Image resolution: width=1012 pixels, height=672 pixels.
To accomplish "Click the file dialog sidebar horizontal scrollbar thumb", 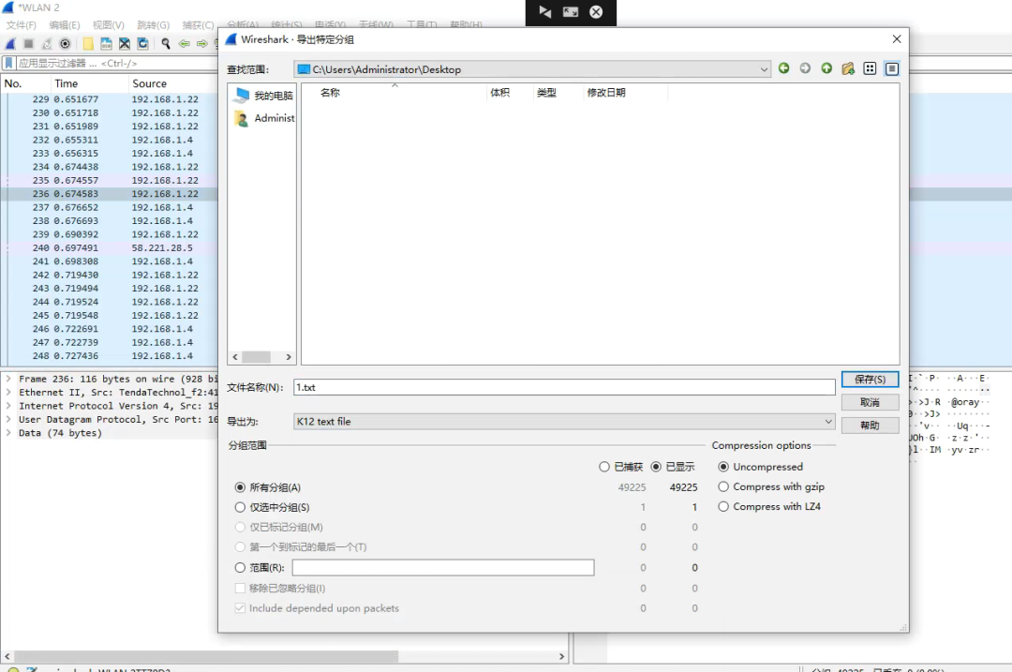I will point(256,357).
